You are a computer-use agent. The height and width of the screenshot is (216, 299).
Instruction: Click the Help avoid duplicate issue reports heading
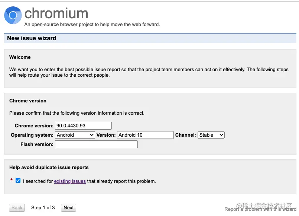(x=49, y=168)
